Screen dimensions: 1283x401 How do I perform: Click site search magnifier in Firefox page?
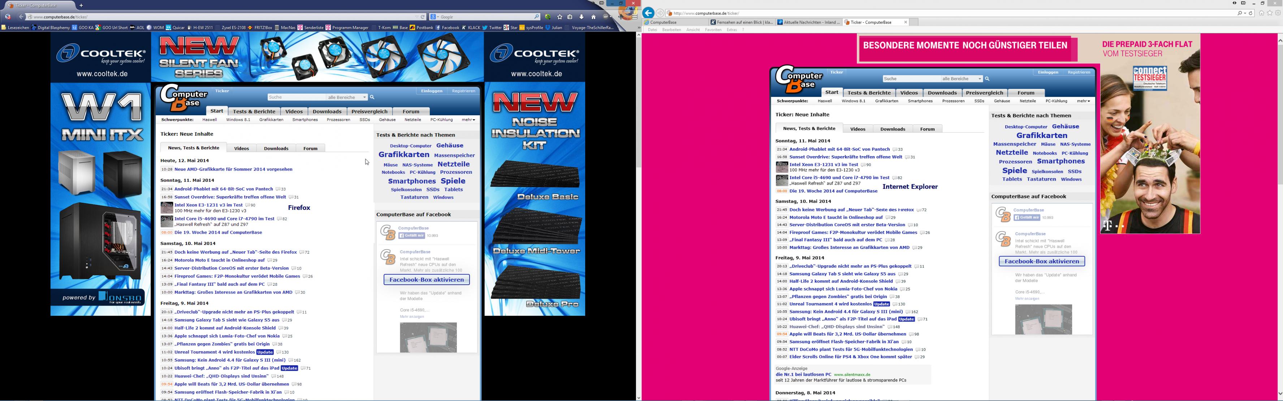coord(372,97)
